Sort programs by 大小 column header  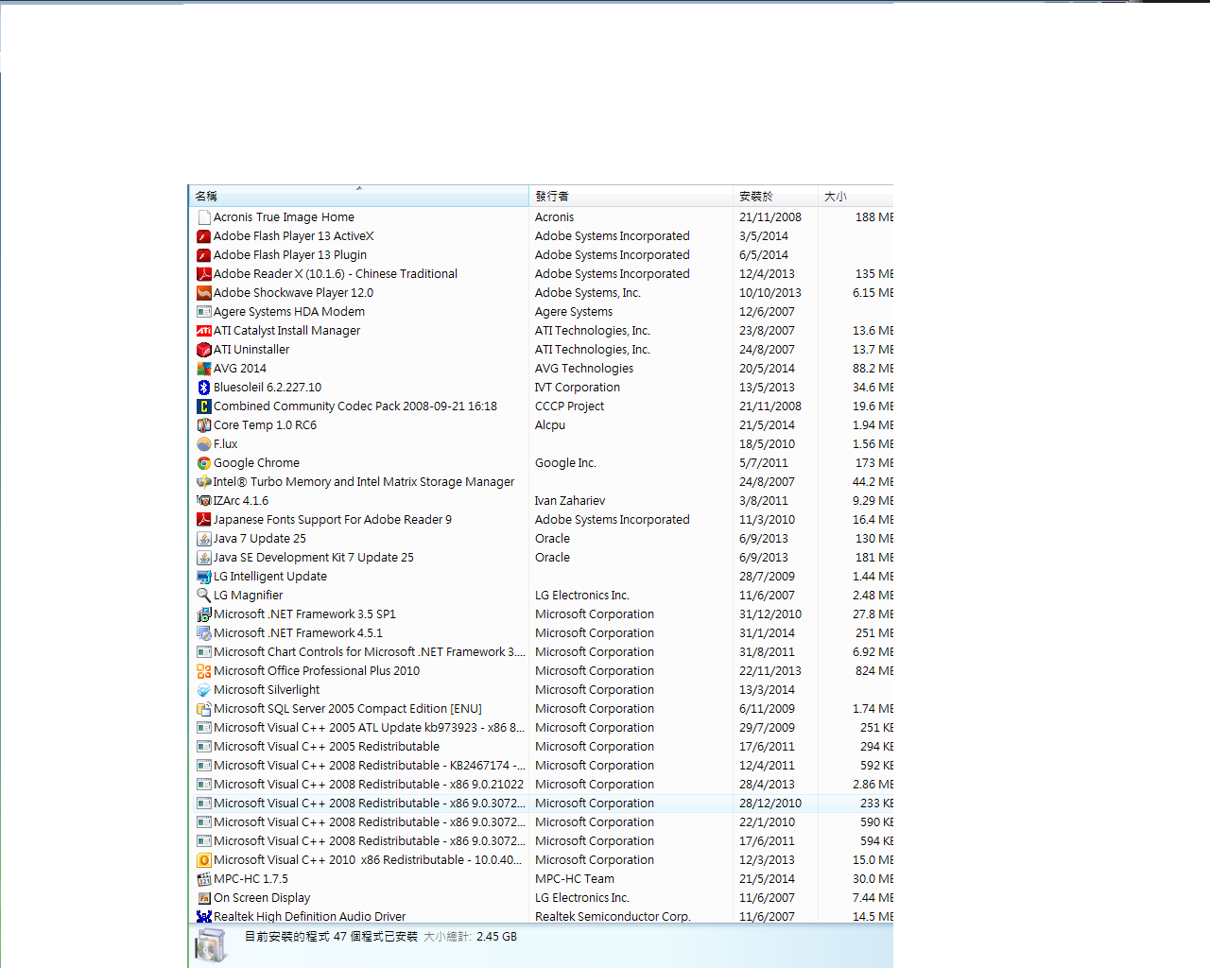[x=856, y=196]
